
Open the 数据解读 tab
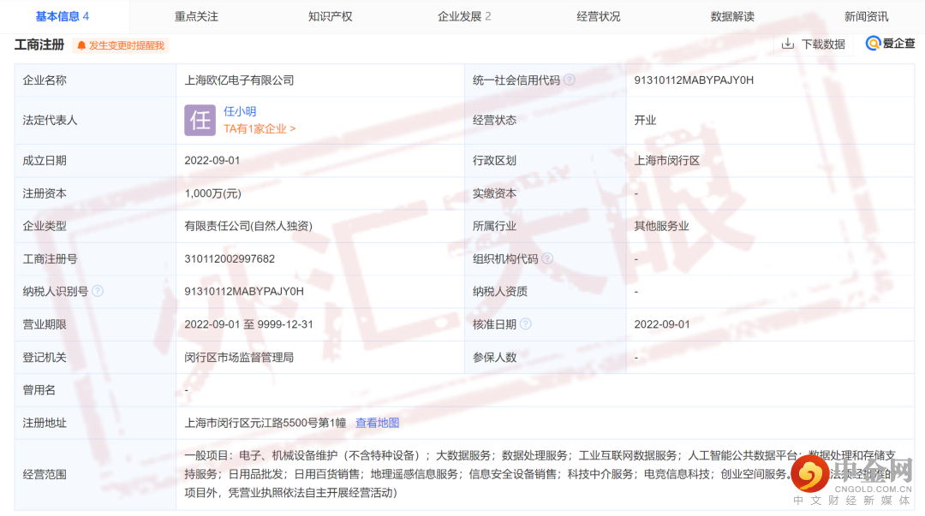(732, 16)
